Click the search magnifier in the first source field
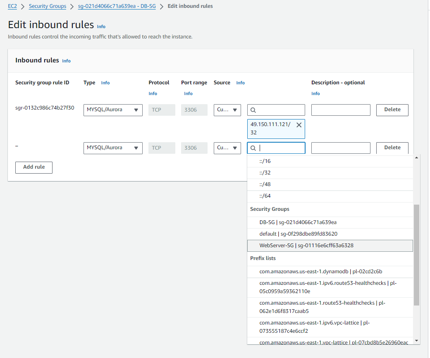 click(253, 110)
